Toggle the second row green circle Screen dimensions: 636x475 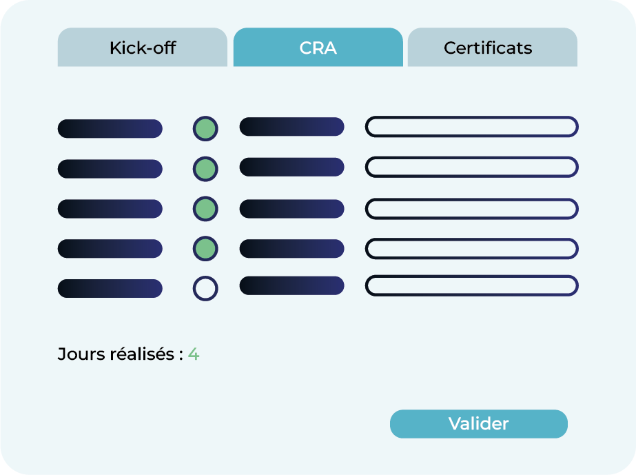205,168
